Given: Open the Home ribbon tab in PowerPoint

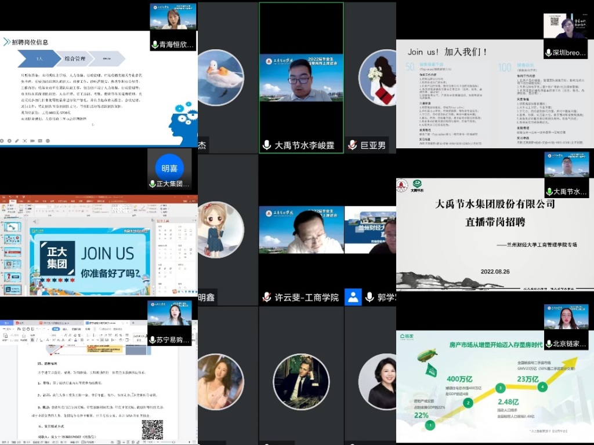Looking at the screenshot, I should pos(13,201).
